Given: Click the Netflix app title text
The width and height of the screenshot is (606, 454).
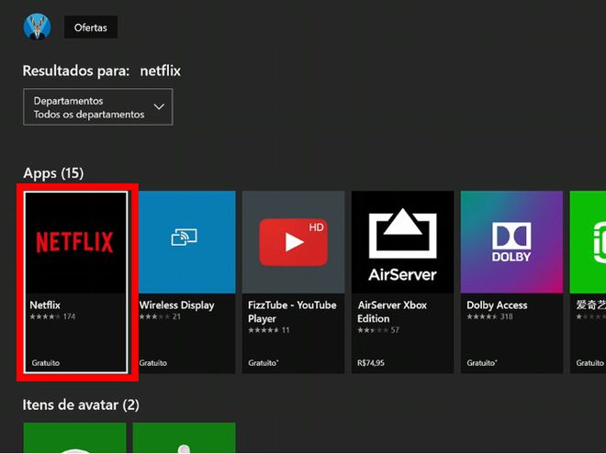Looking at the screenshot, I should 45,305.
